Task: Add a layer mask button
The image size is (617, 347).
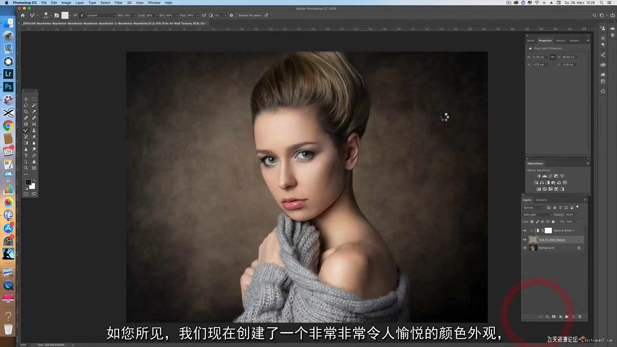Action: coord(554,316)
